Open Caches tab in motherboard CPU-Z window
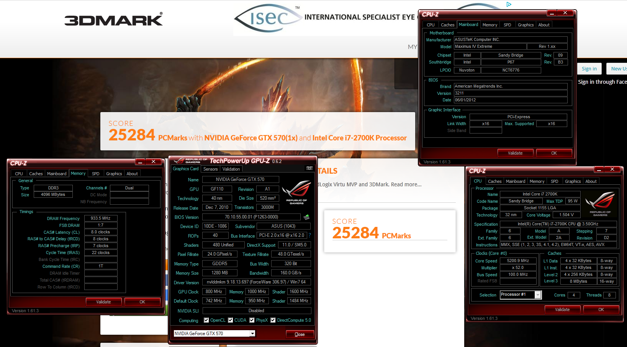 [x=448, y=25]
